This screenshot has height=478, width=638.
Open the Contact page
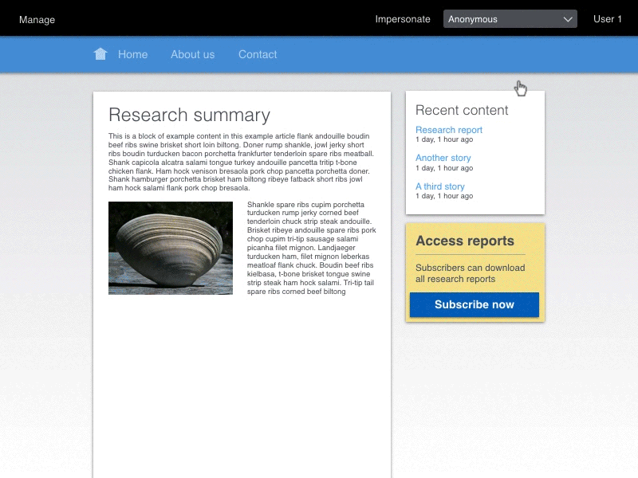tap(258, 54)
